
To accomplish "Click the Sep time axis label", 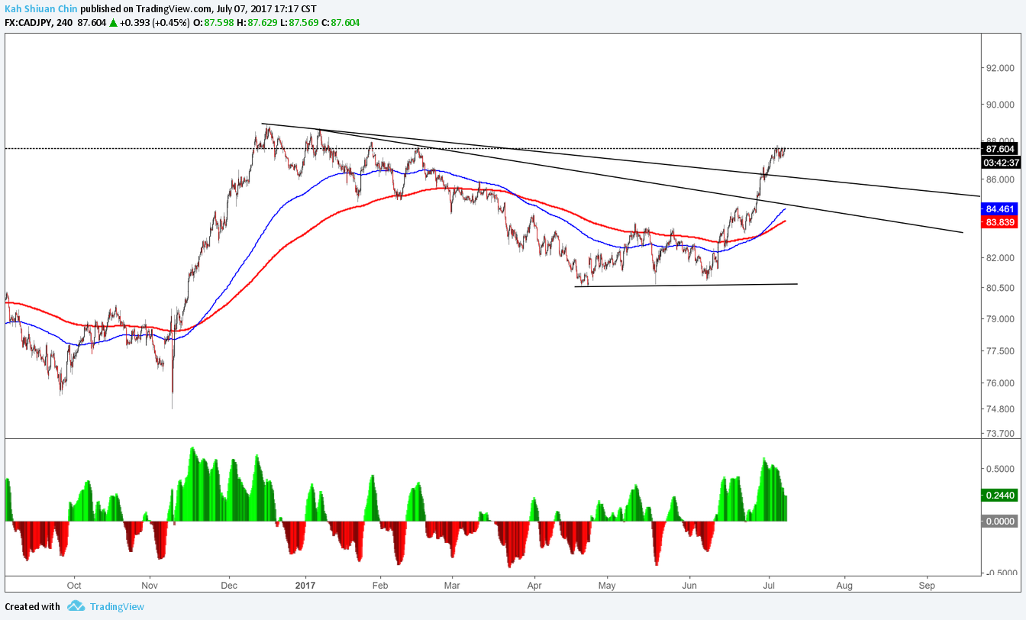I will [x=927, y=586].
